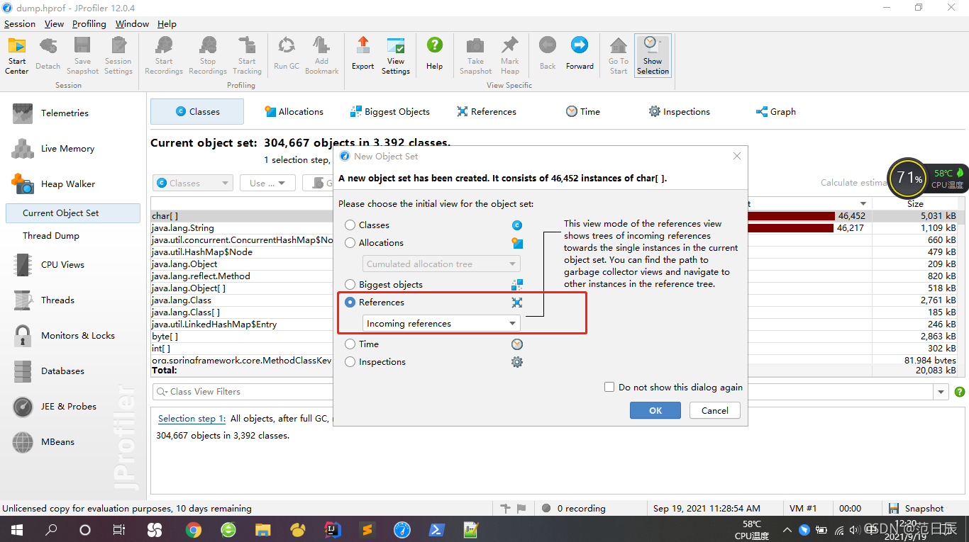This screenshot has height=542, width=969.
Task: Open the Start Center toolbar icon
Action: click(17, 55)
